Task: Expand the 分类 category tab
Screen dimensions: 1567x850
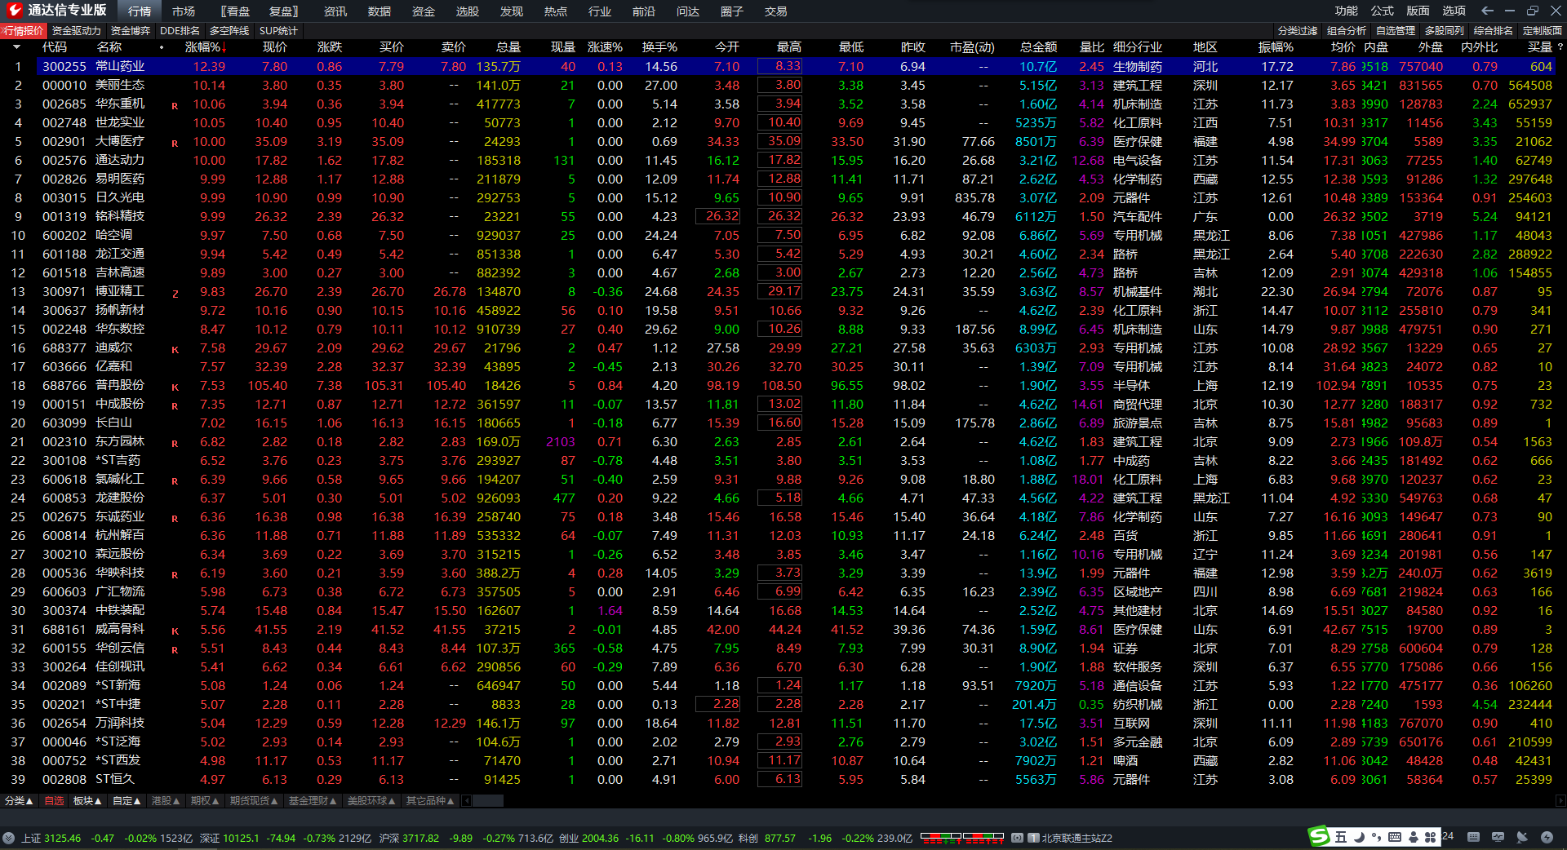Action: coord(19,801)
